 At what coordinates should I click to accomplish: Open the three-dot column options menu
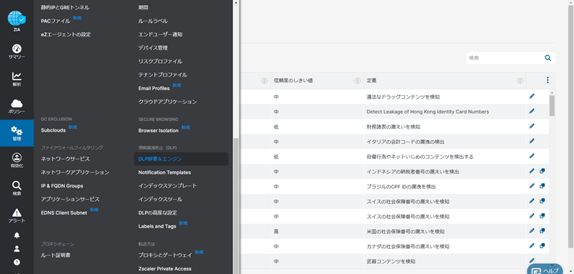coord(548,80)
